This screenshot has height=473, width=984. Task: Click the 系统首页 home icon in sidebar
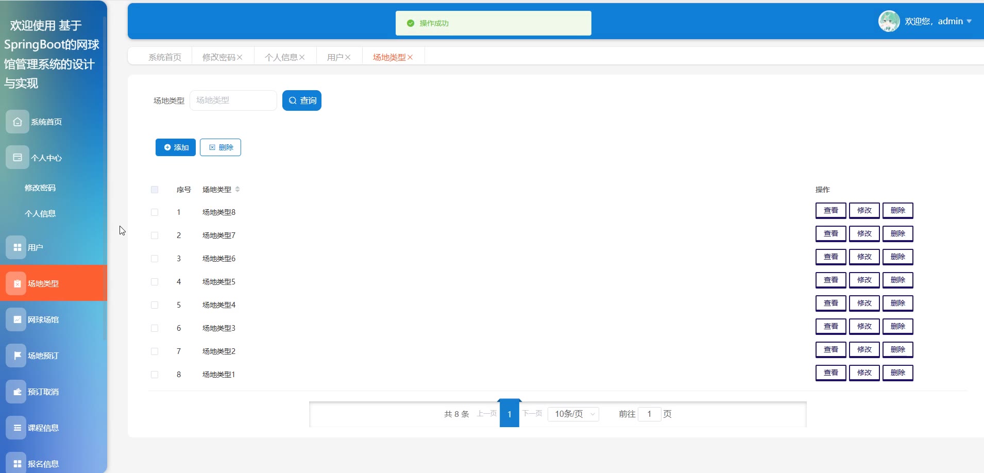18,122
